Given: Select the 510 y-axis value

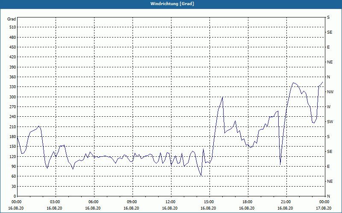Looking at the screenshot, I should click(x=13, y=27).
